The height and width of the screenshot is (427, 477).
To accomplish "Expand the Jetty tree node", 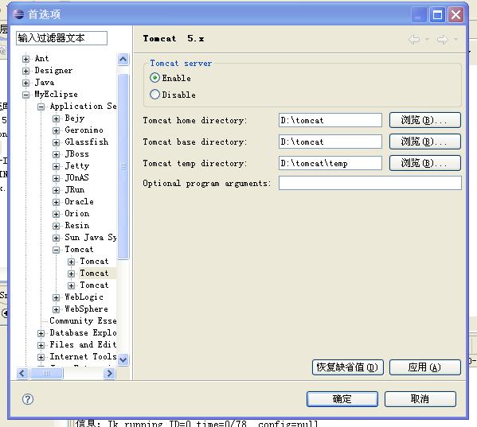I will click(x=56, y=166).
